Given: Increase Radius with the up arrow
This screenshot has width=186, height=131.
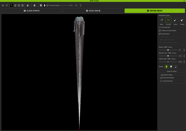Looking at the screenshot, I should coord(184,50).
